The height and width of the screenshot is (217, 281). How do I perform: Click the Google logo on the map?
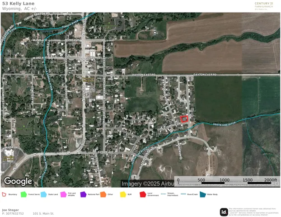18,181
